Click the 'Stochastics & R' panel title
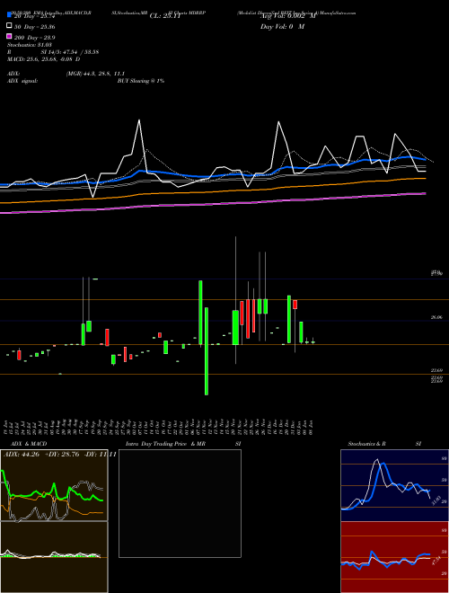 [366, 444]
